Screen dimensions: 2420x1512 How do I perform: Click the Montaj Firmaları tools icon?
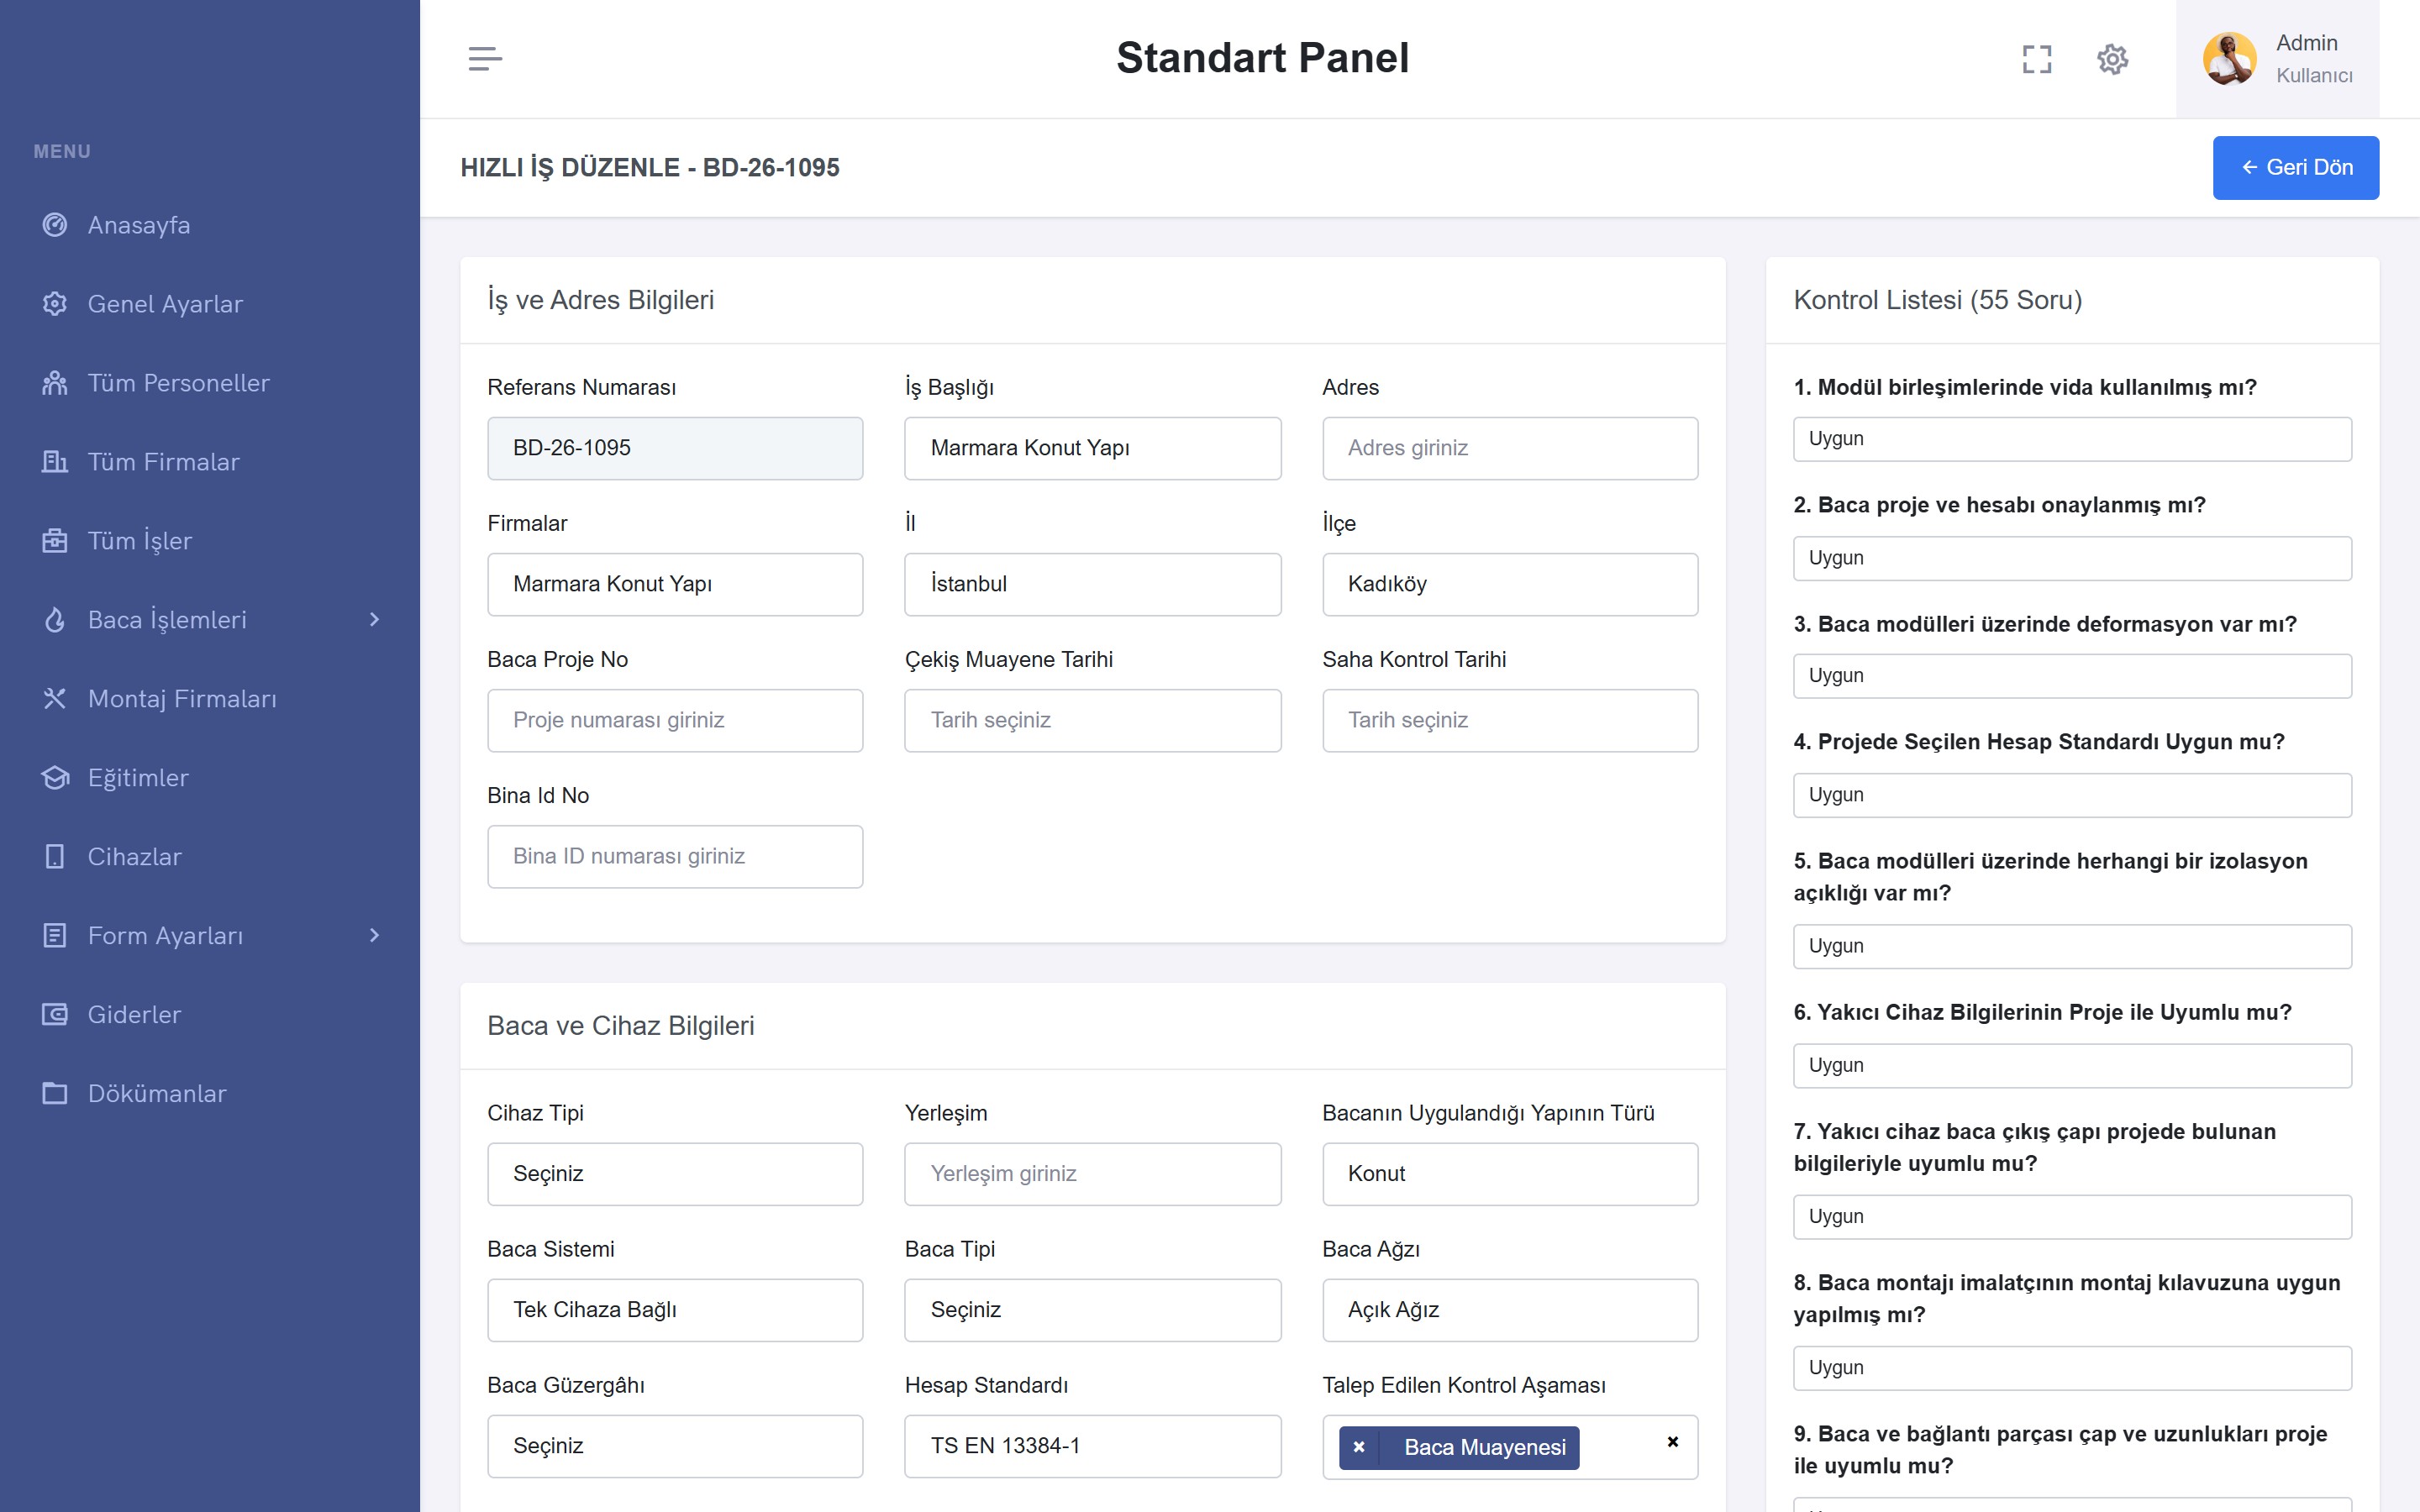click(x=55, y=699)
